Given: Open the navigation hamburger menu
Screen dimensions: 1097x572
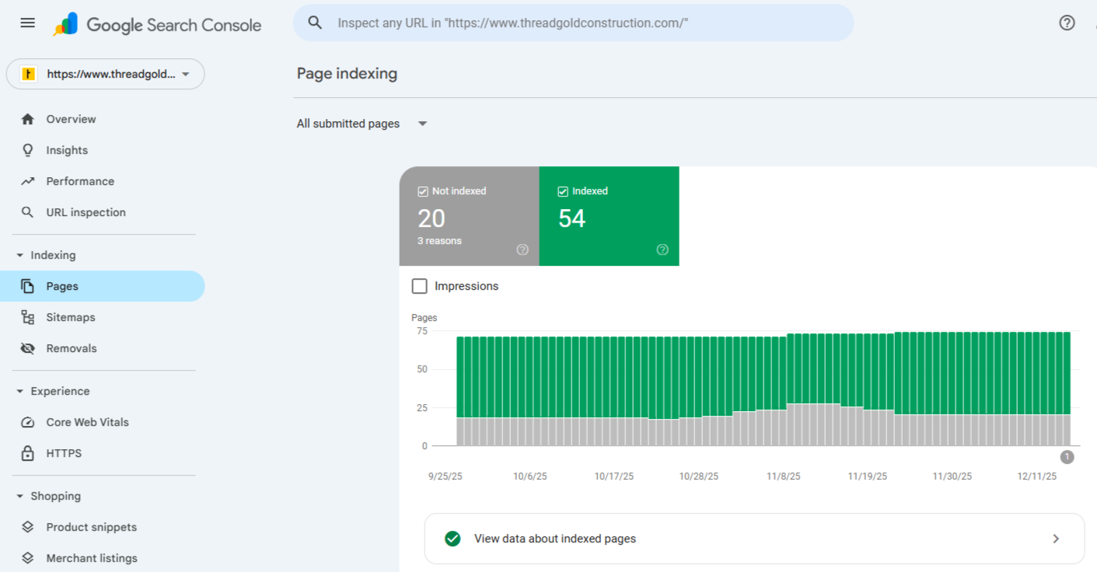Looking at the screenshot, I should coord(27,23).
